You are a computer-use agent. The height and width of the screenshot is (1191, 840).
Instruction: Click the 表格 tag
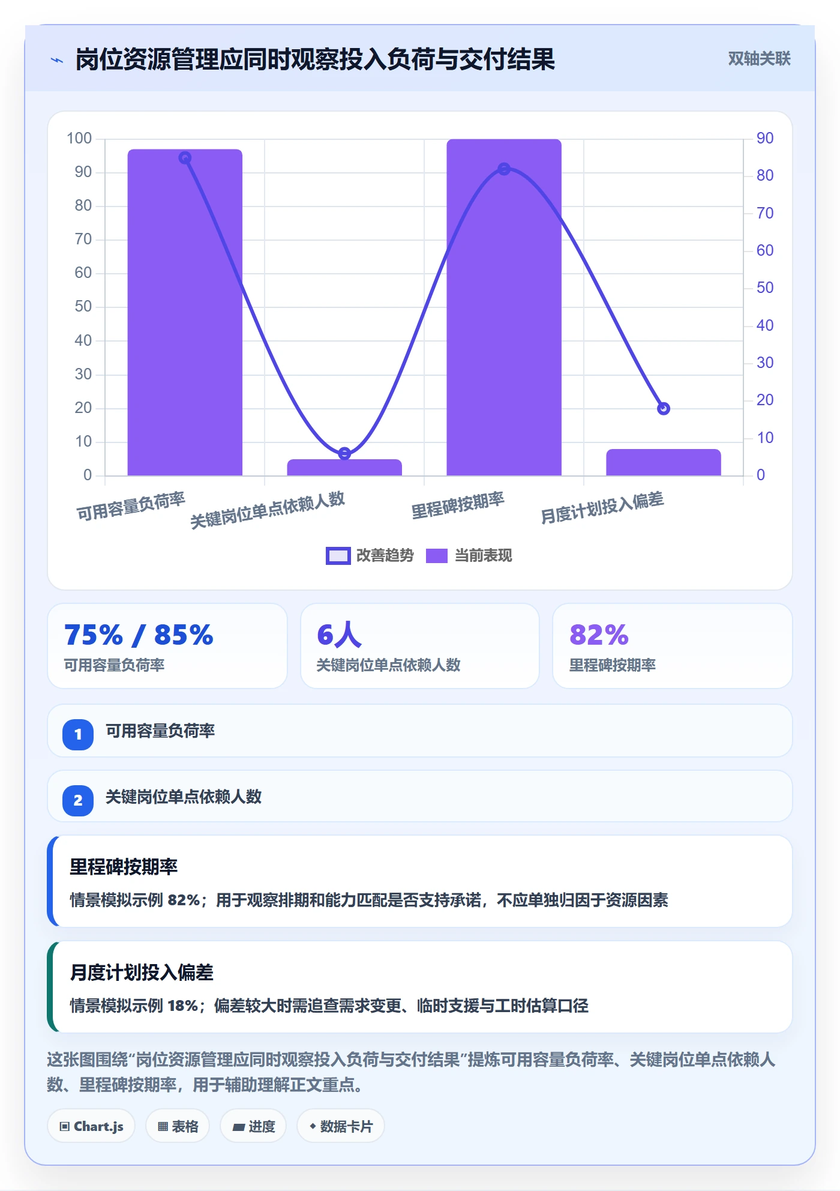178,1126
